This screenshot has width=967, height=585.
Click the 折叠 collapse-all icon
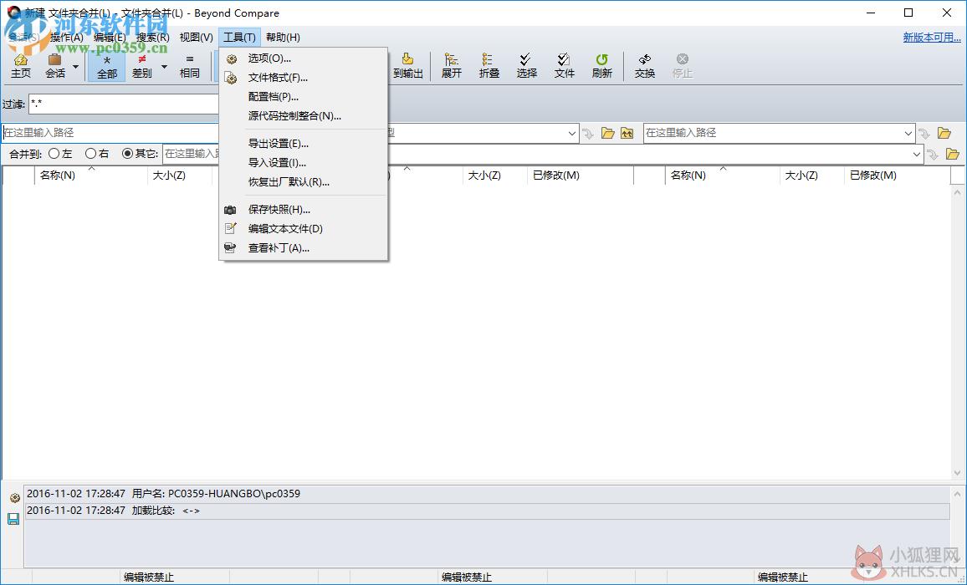click(x=489, y=66)
